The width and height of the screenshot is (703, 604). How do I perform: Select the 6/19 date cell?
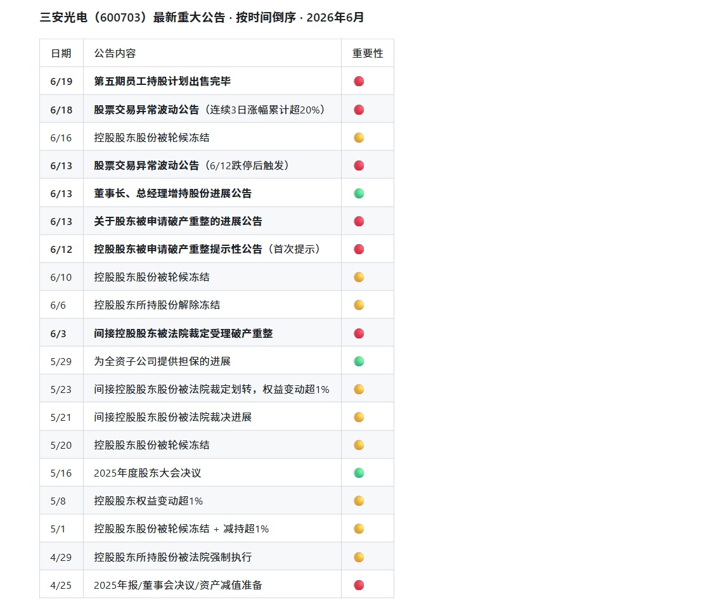61,81
